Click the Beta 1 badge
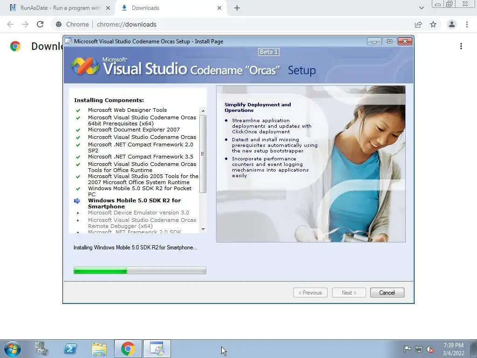Screen dimensions: 477x358 [269, 52]
